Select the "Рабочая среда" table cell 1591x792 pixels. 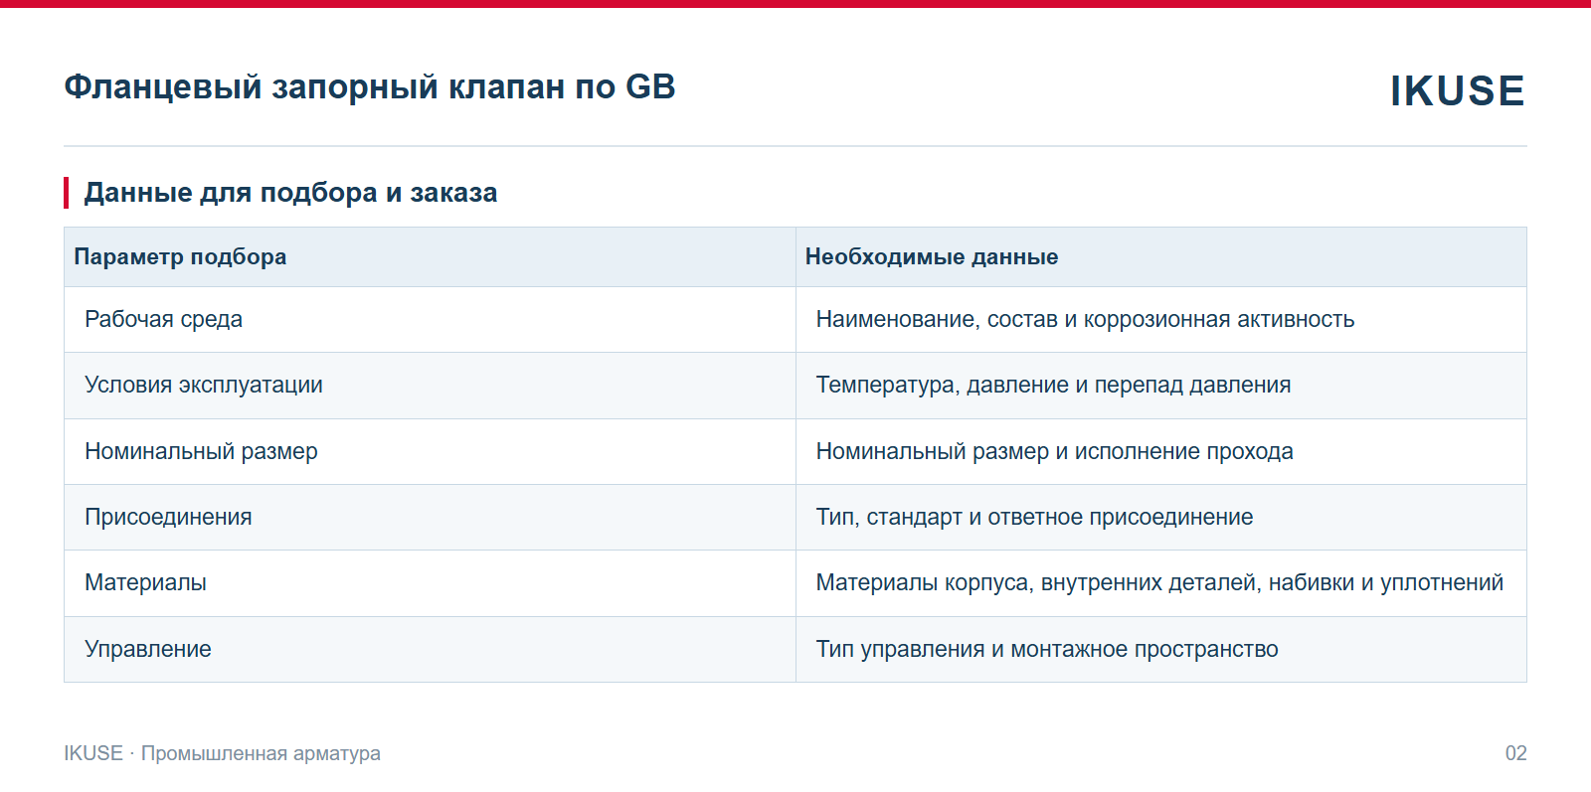pyautogui.click(x=430, y=319)
